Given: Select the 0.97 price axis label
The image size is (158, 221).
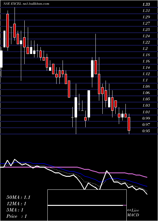Looking at the screenshot, I should click(146, 125).
